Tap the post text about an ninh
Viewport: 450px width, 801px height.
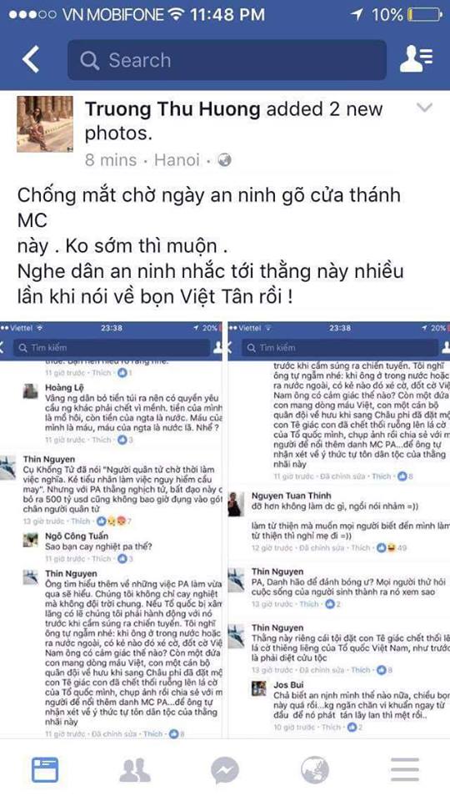(x=210, y=247)
